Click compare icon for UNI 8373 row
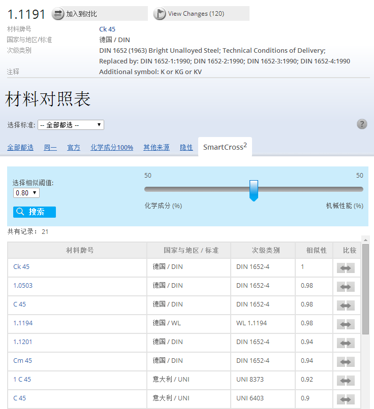This screenshot has width=374, height=409. tap(346, 381)
